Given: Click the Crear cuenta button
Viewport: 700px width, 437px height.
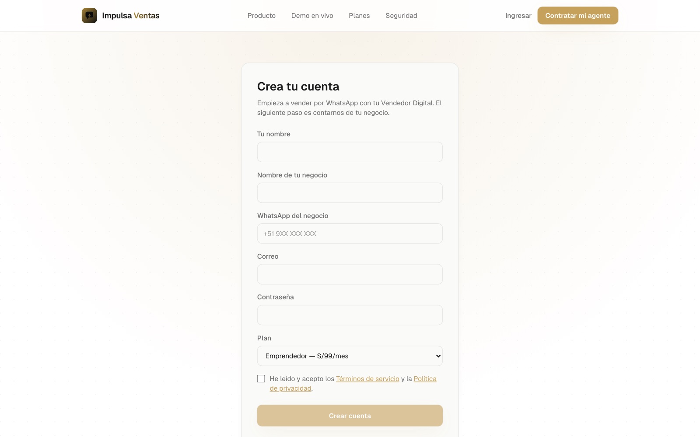Looking at the screenshot, I should click(350, 416).
